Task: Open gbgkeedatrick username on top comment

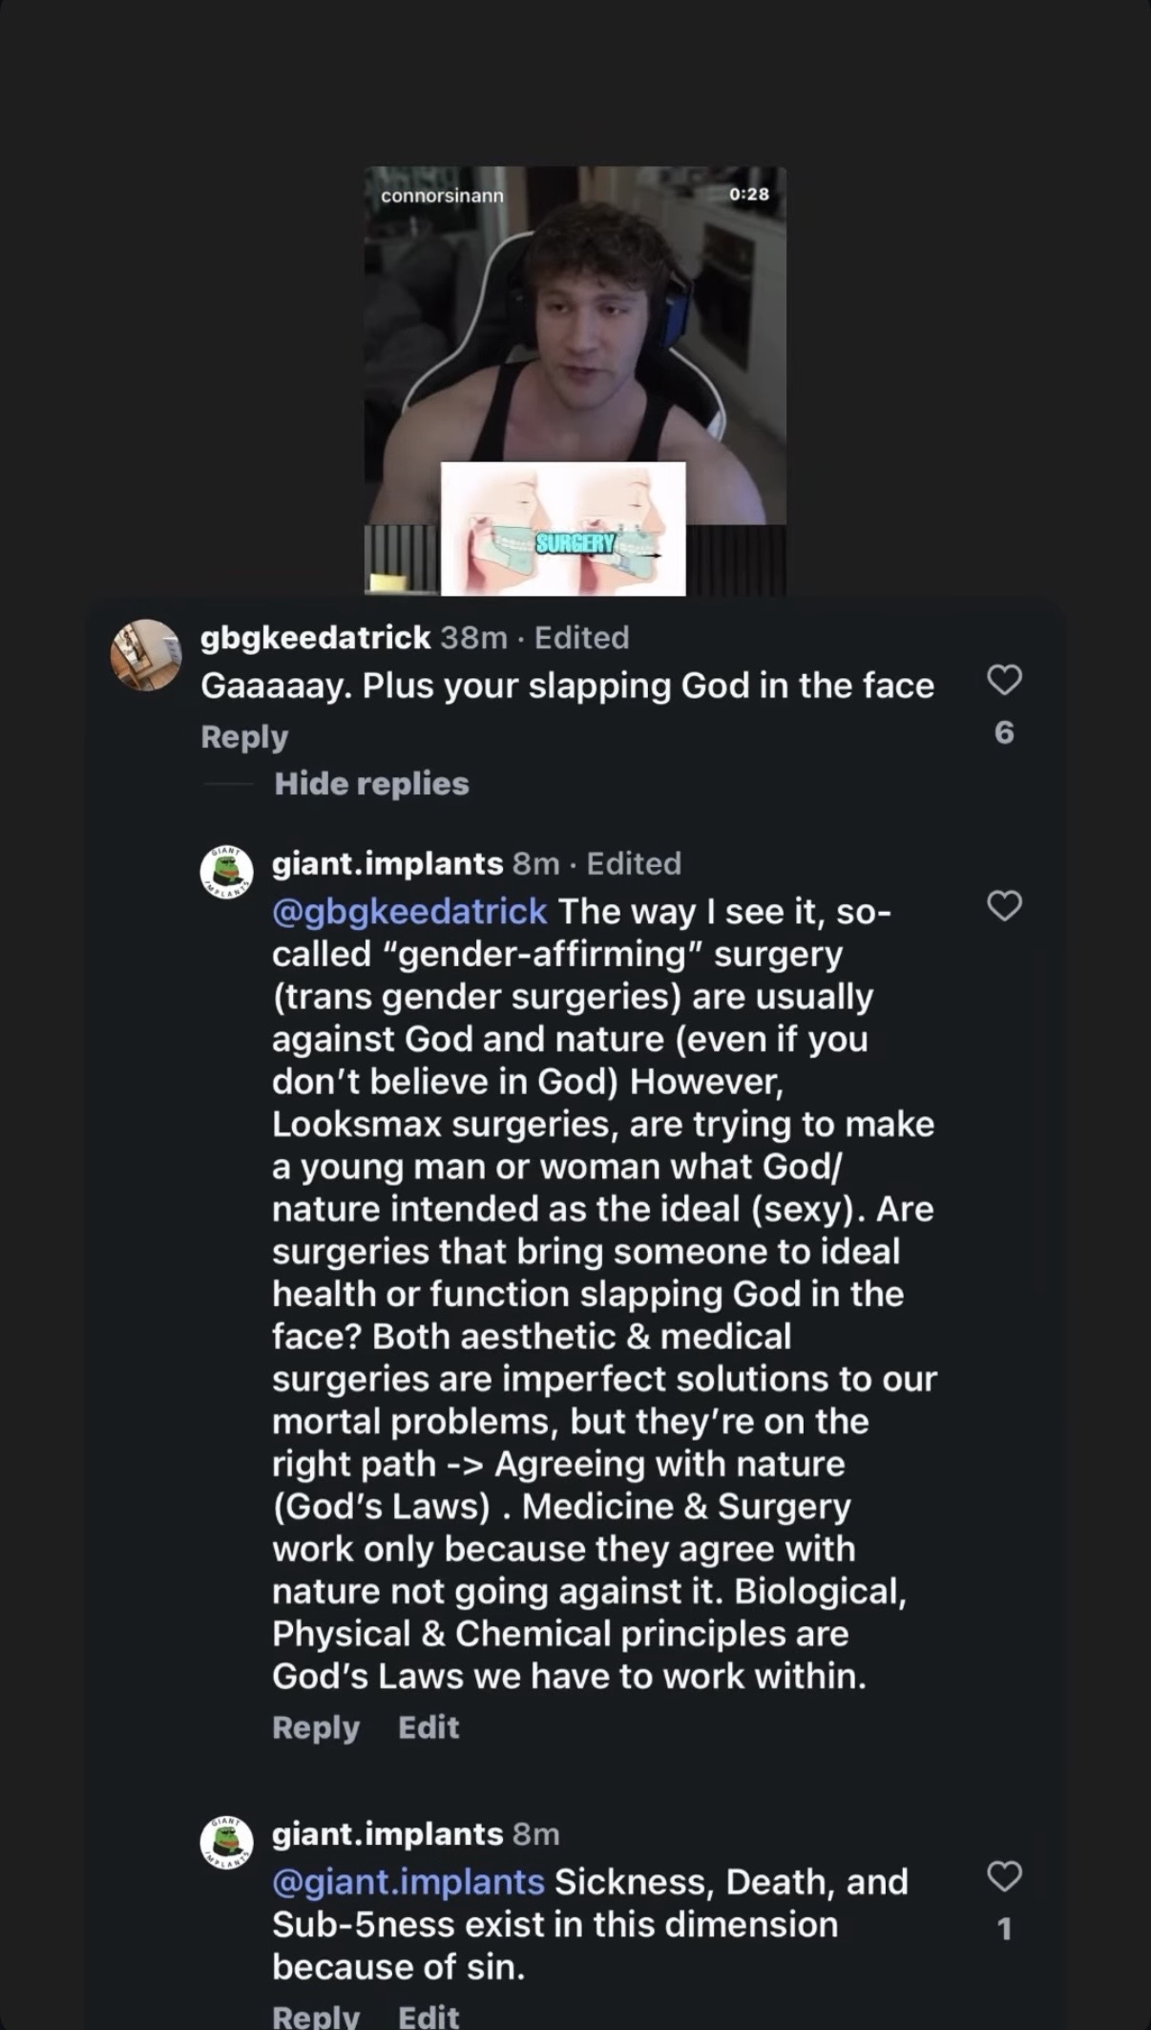Action: point(316,637)
